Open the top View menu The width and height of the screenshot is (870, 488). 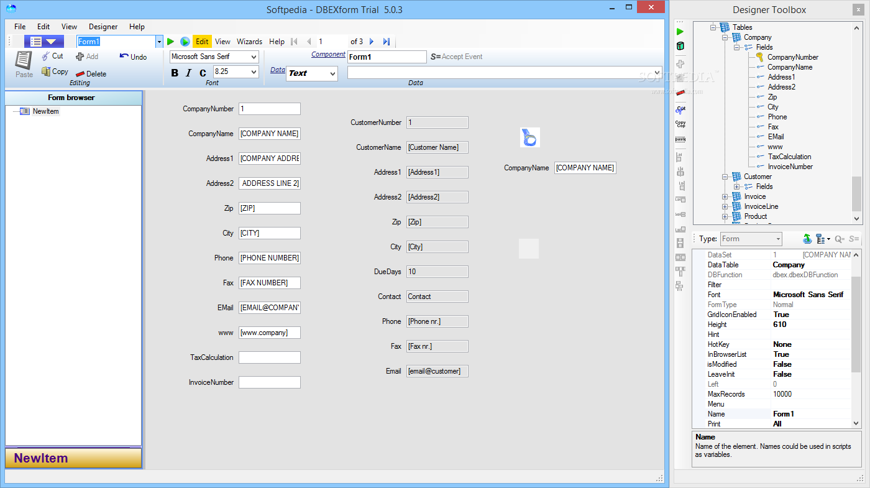[x=70, y=27]
